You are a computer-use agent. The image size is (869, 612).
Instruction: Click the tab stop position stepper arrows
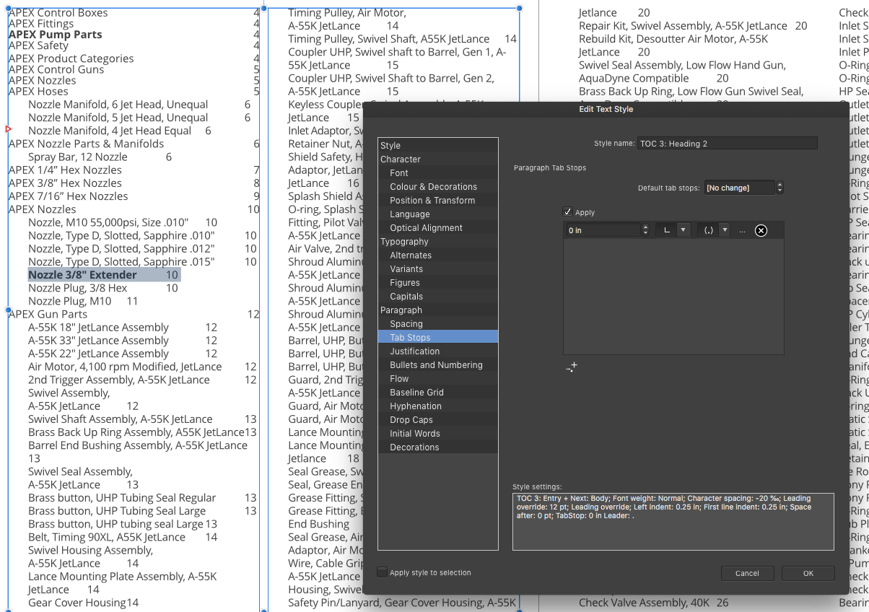(645, 230)
